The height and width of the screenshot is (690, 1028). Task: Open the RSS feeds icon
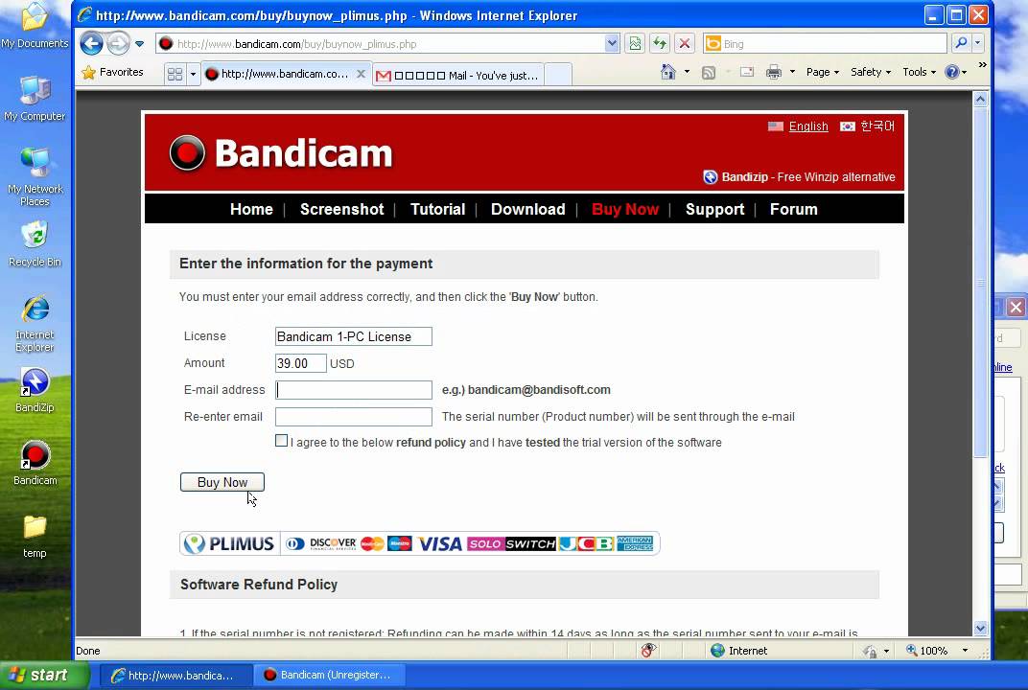pyautogui.click(x=709, y=72)
